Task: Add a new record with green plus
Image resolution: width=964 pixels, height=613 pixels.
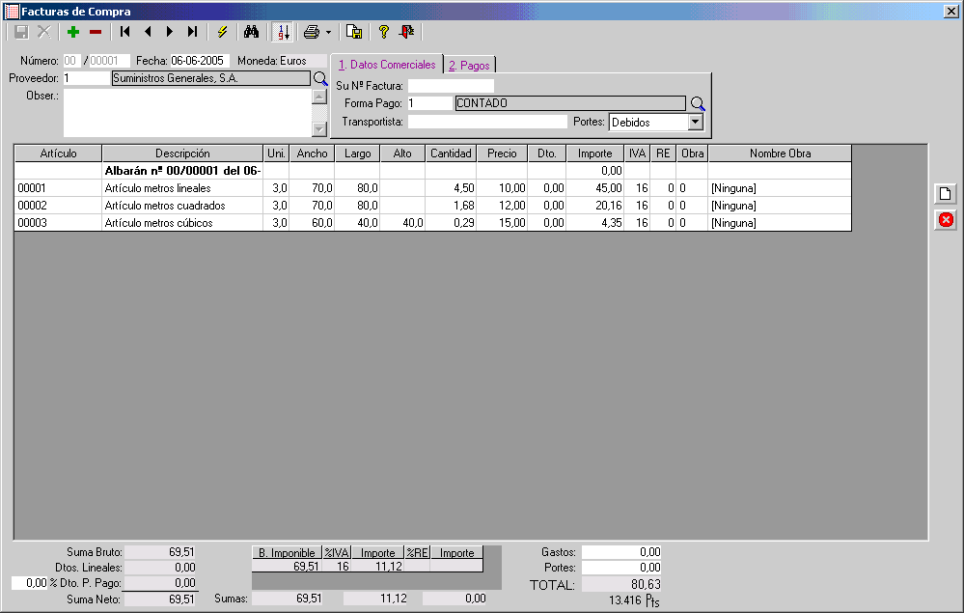Action: 73,32
